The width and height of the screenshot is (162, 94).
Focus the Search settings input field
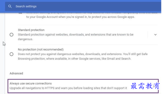(x=83, y=6)
